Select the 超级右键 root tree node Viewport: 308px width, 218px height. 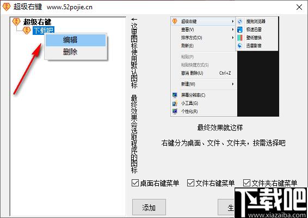click(x=37, y=22)
